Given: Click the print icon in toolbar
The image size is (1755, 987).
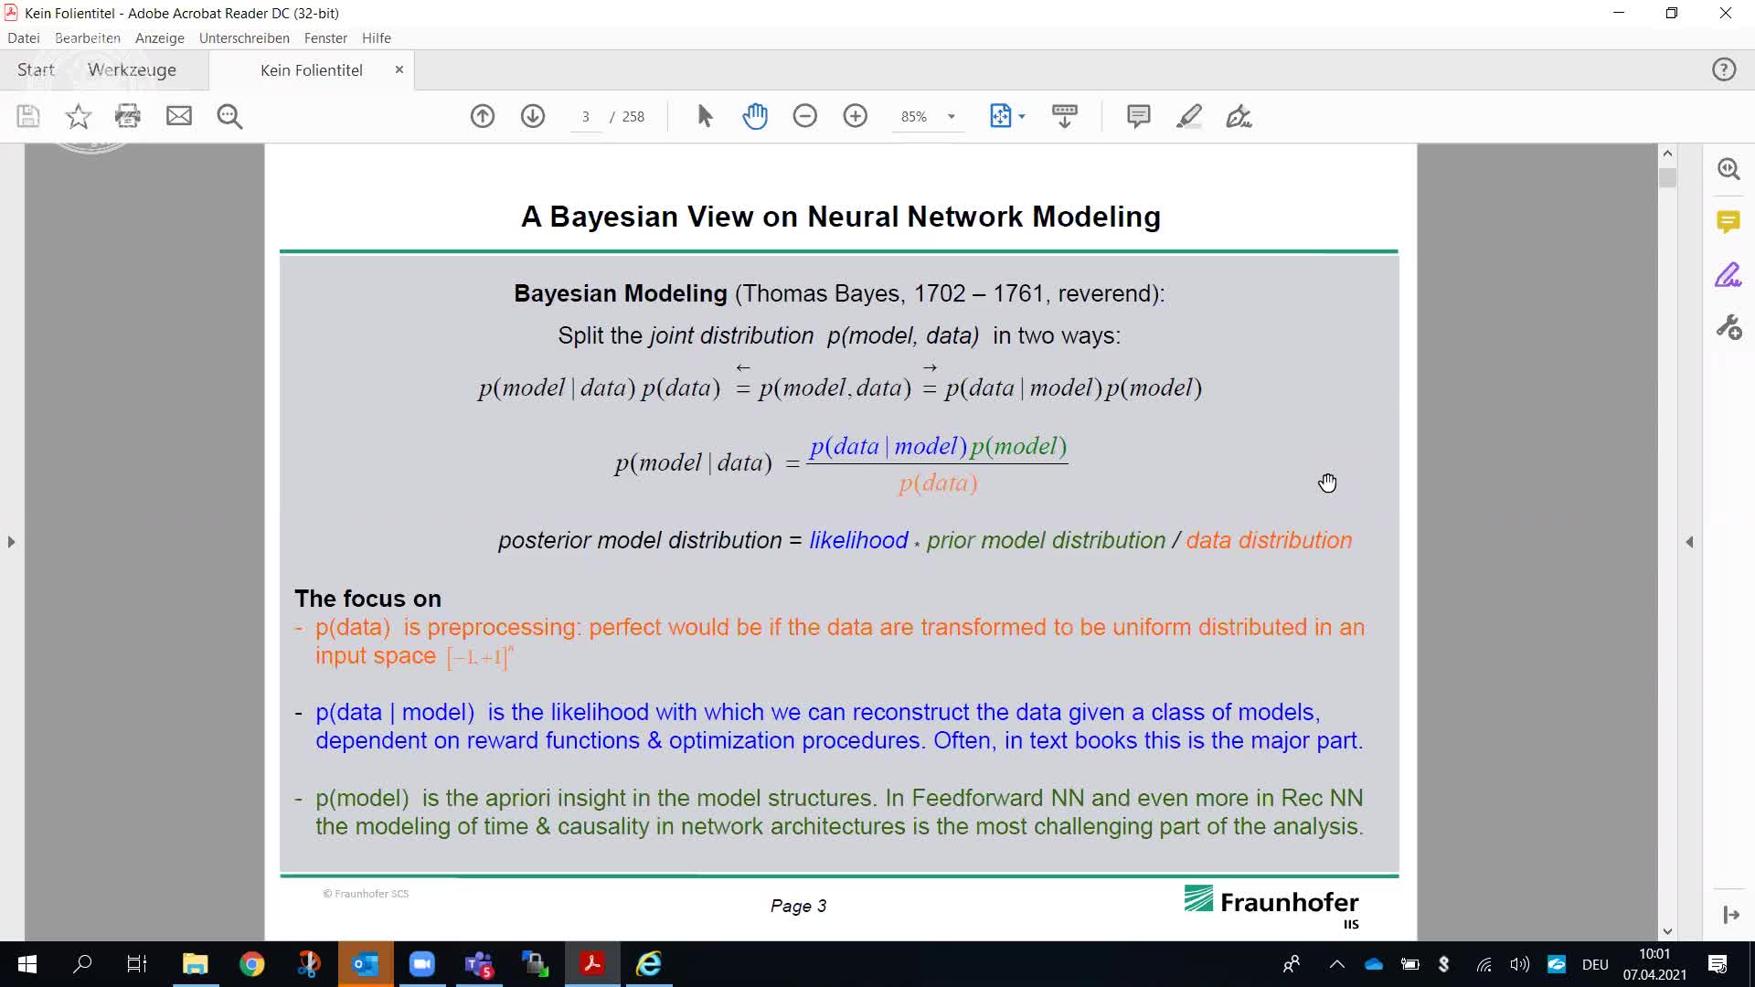Looking at the screenshot, I should tap(128, 116).
